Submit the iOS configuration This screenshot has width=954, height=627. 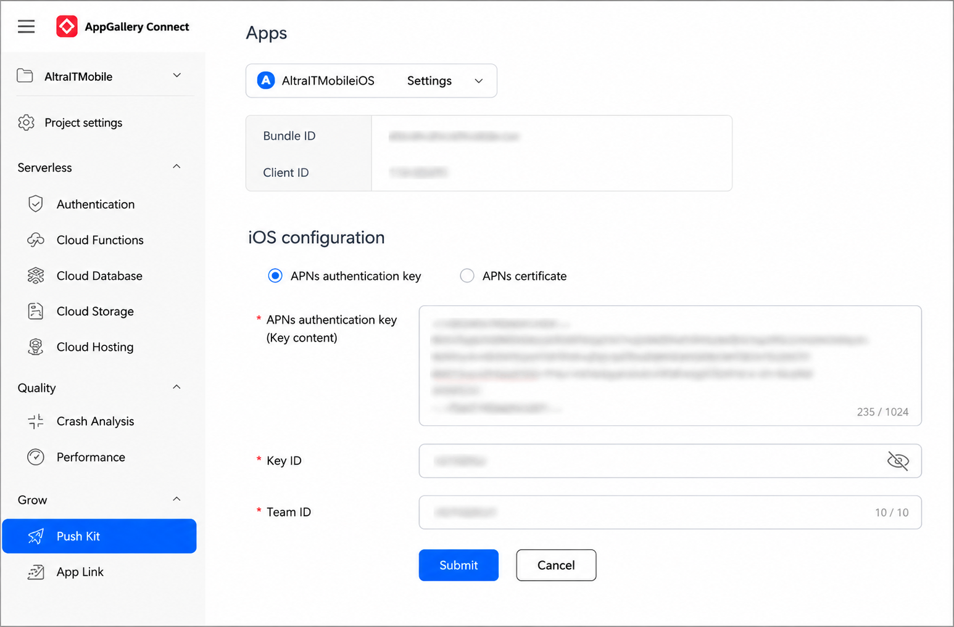458,565
